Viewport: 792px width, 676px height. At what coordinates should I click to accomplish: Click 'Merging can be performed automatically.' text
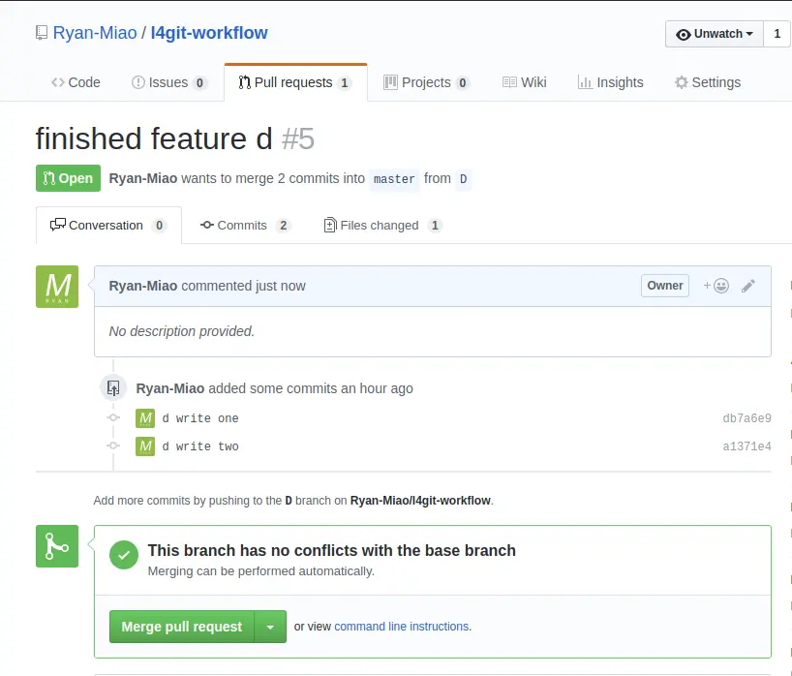pyautogui.click(x=261, y=571)
